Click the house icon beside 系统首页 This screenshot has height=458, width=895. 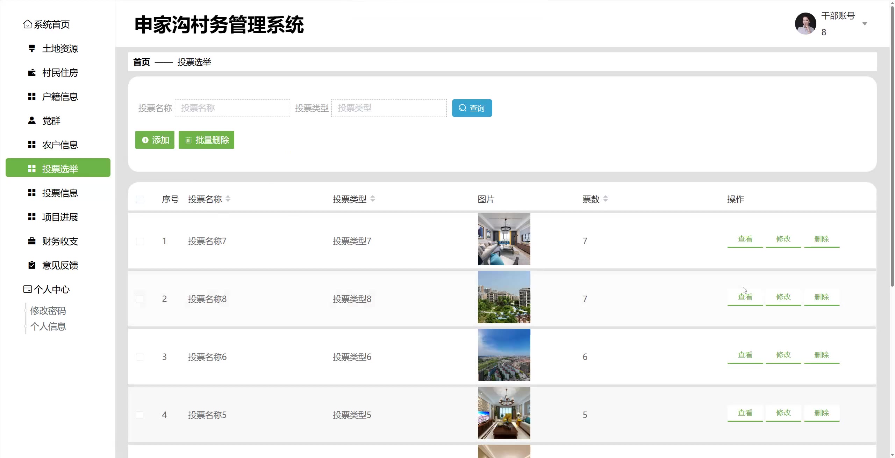pyautogui.click(x=27, y=24)
